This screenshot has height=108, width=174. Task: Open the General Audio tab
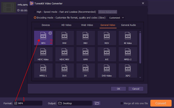coord(128,25)
